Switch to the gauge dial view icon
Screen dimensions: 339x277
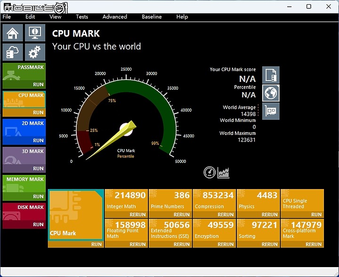[210, 172]
